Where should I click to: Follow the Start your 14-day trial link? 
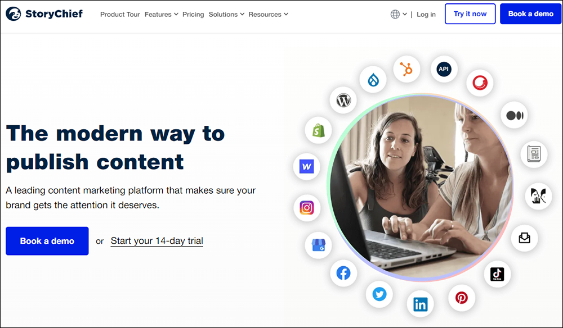[x=157, y=240]
